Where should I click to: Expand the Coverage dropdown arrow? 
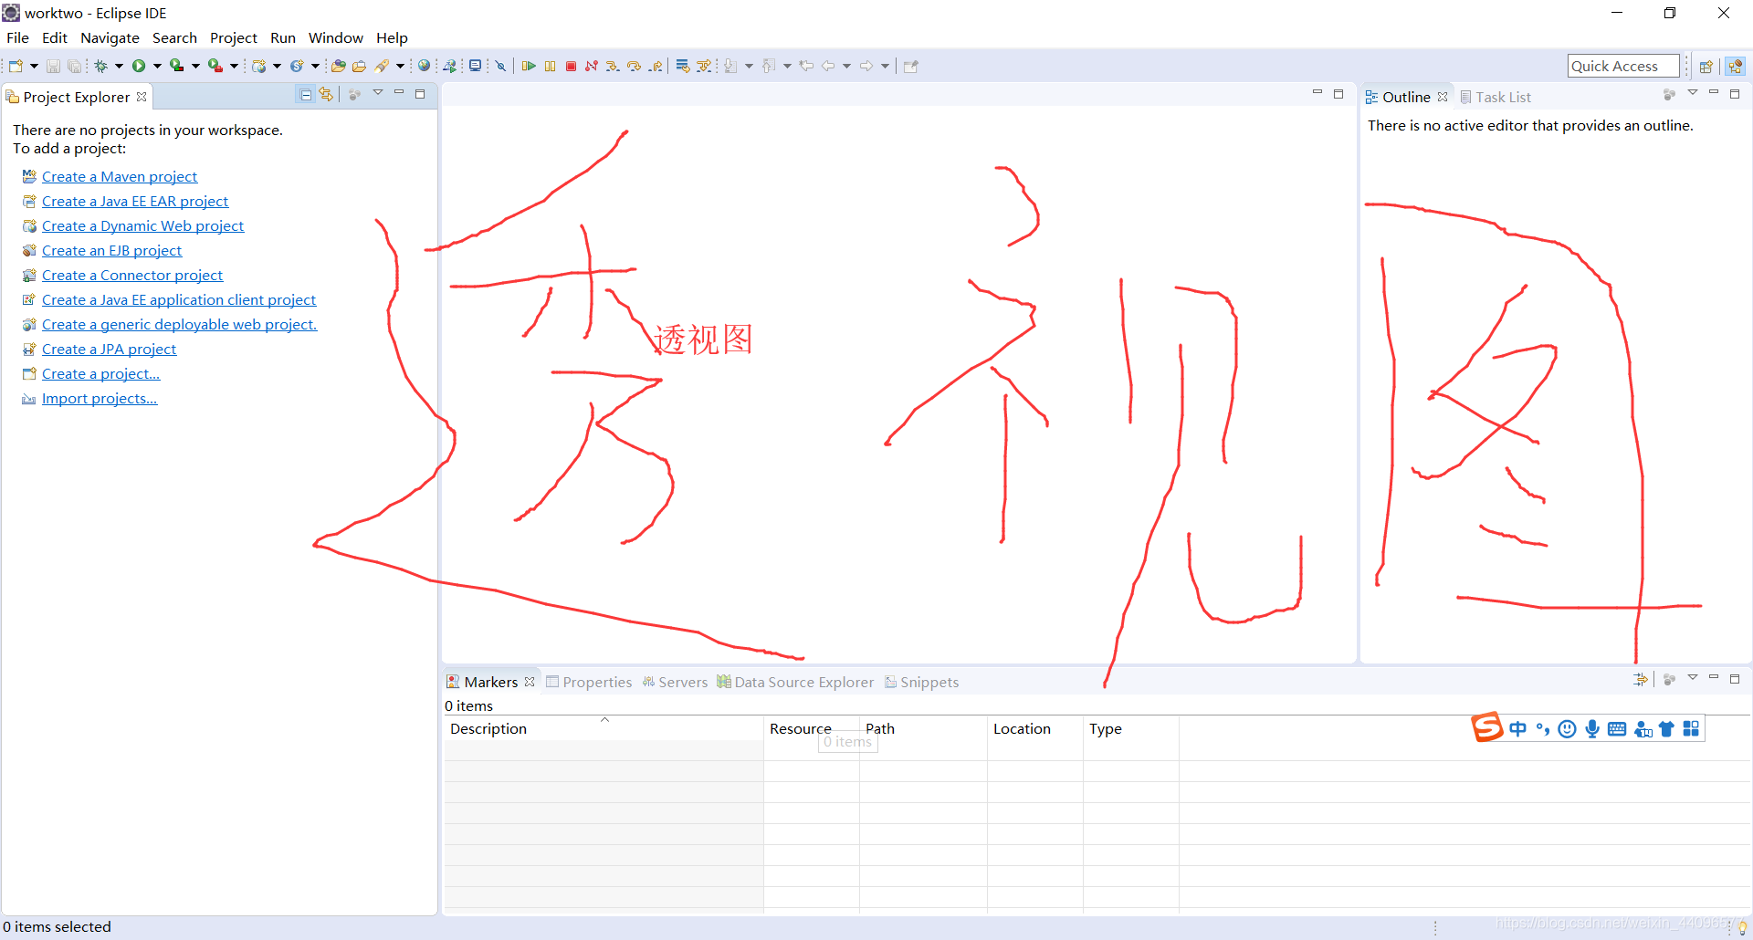pyautogui.click(x=195, y=66)
